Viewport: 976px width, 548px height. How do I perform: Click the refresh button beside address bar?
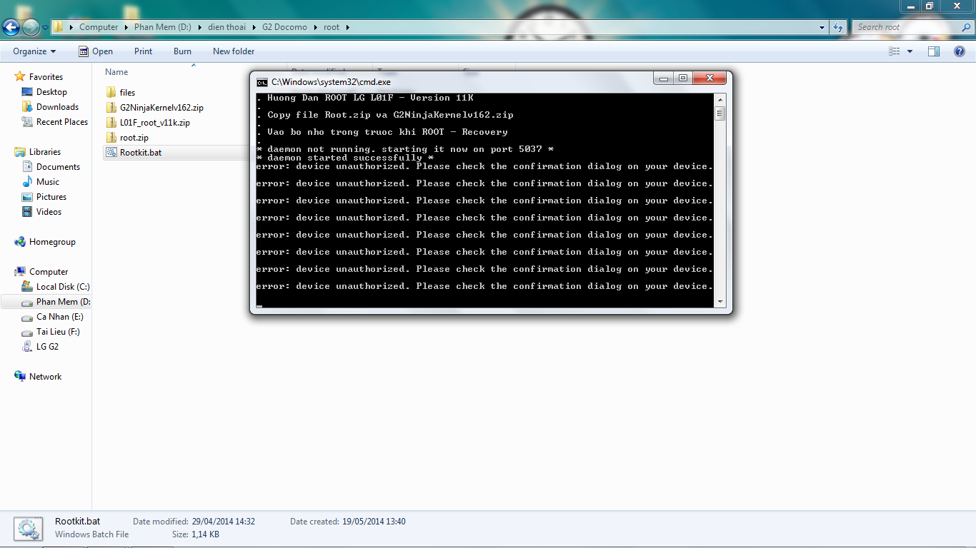[x=838, y=27]
